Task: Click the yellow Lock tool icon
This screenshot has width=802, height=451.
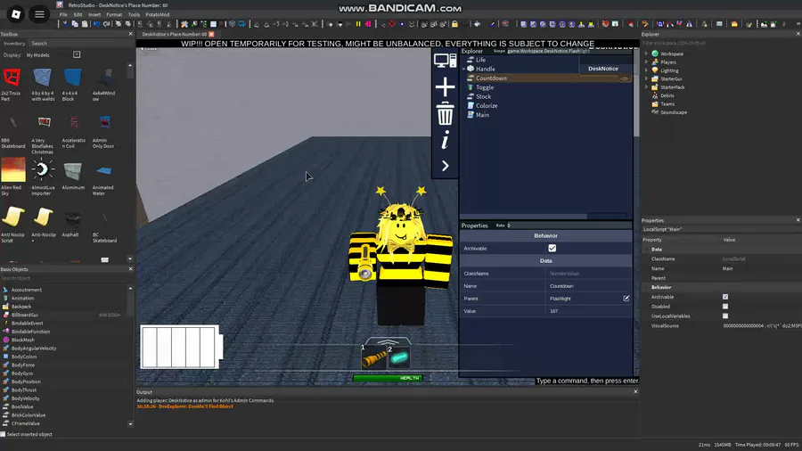Action: (454, 24)
